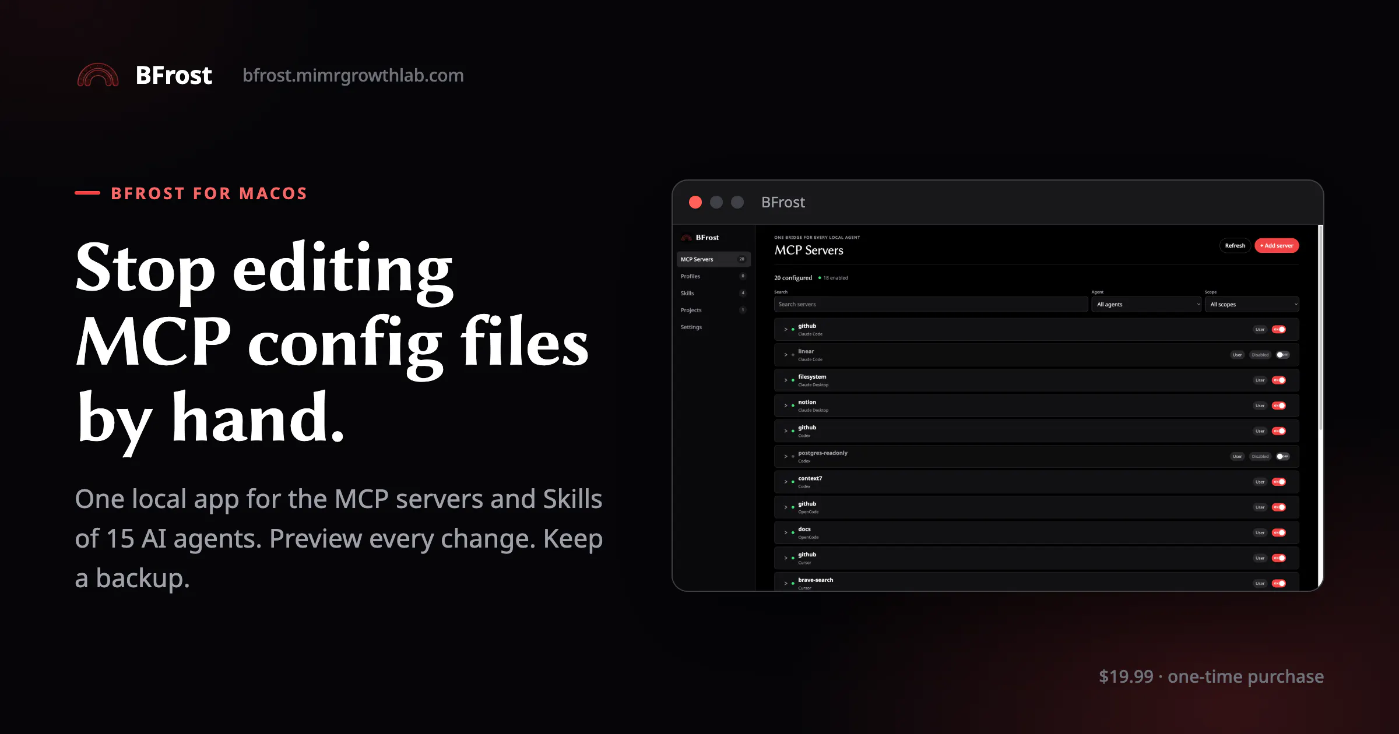
Task: Click the green status dot on filesystem row
Action: (x=793, y=380)
